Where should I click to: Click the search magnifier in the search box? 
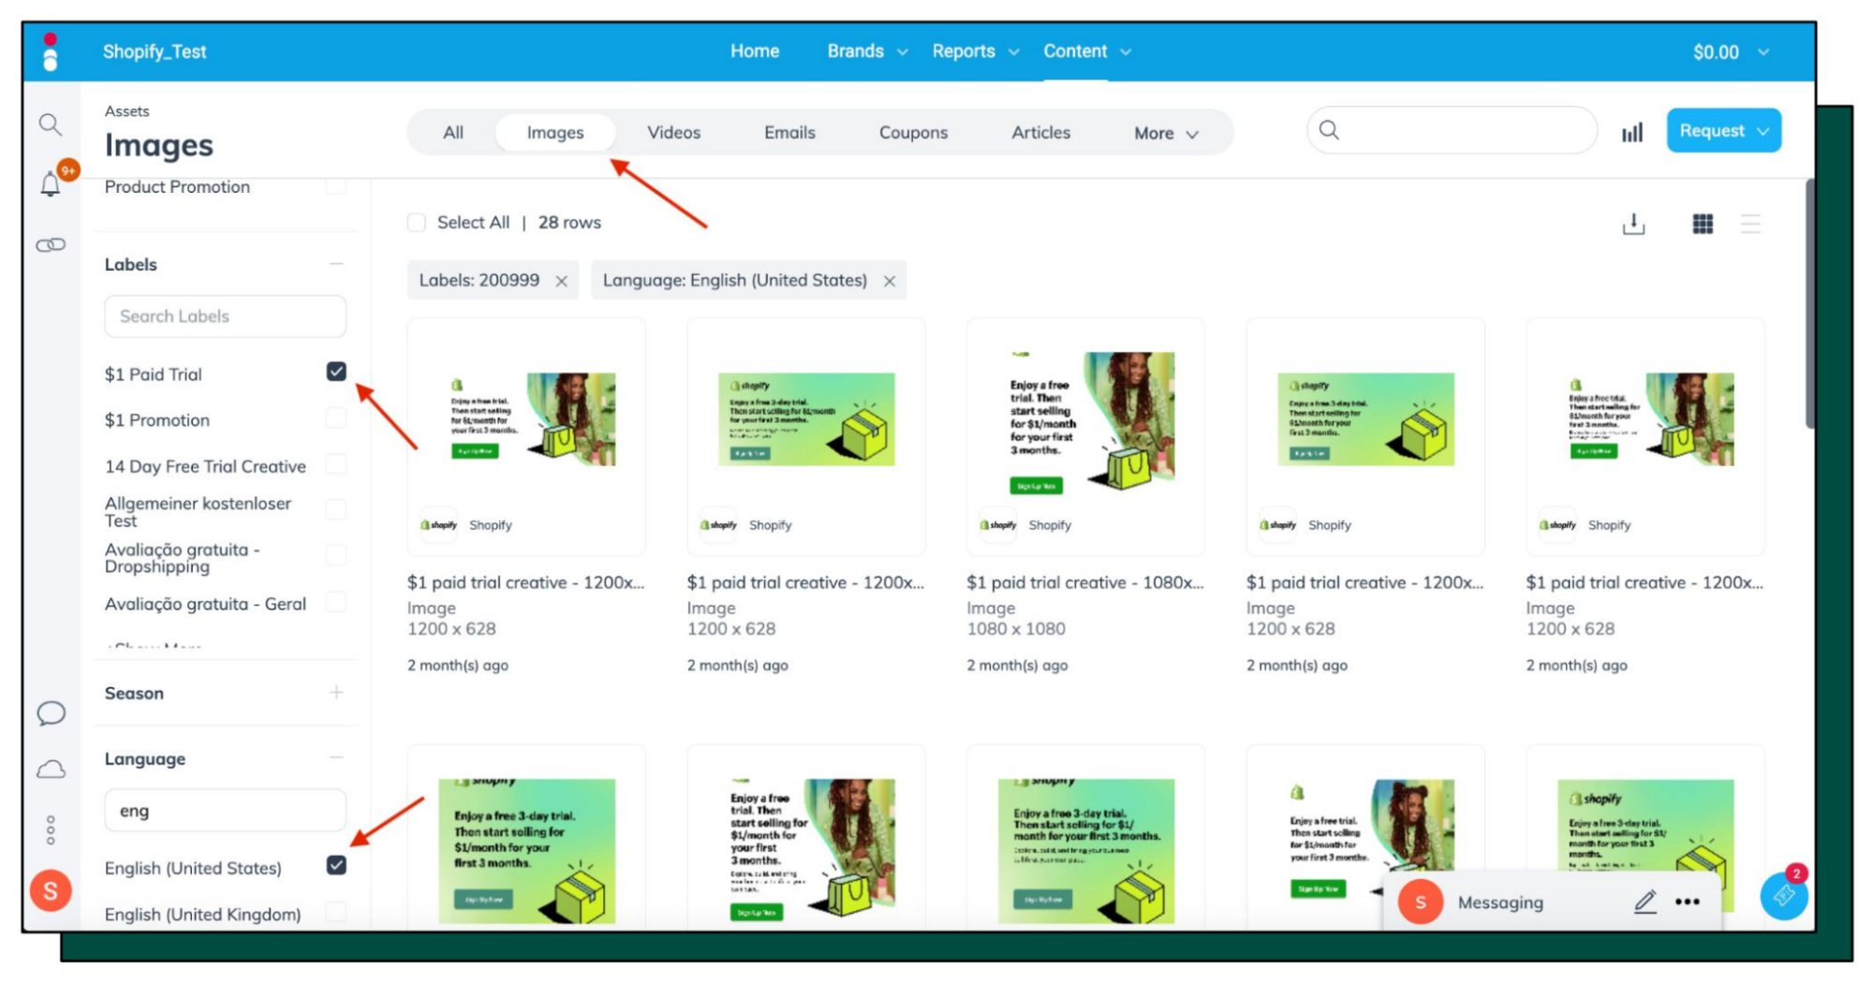pyautogui.click(x=1329, y=130)
